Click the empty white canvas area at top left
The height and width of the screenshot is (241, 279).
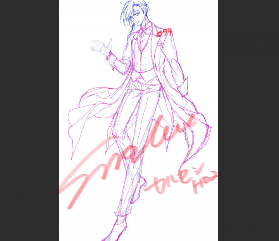77,19
